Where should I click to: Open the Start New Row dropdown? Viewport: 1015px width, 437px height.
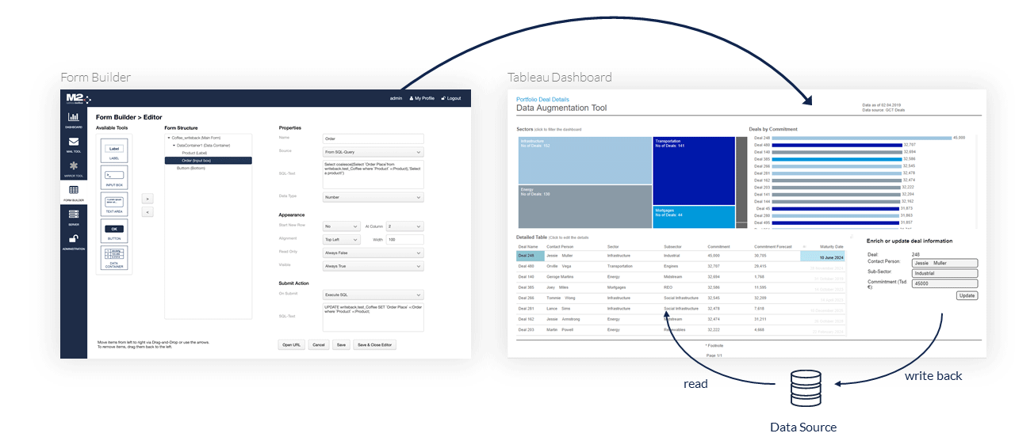(342, 226)
